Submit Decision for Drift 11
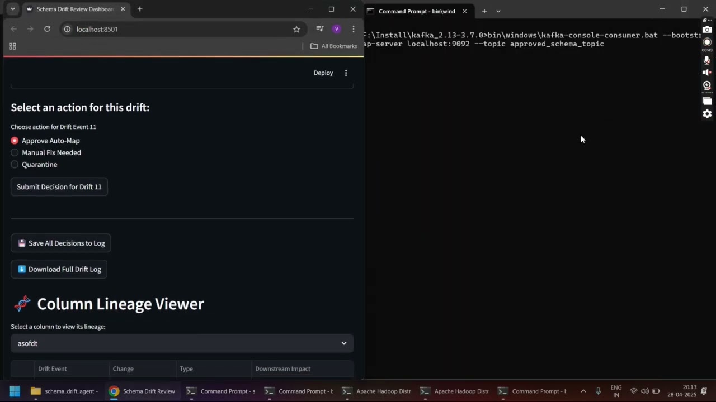 [59, 186]
